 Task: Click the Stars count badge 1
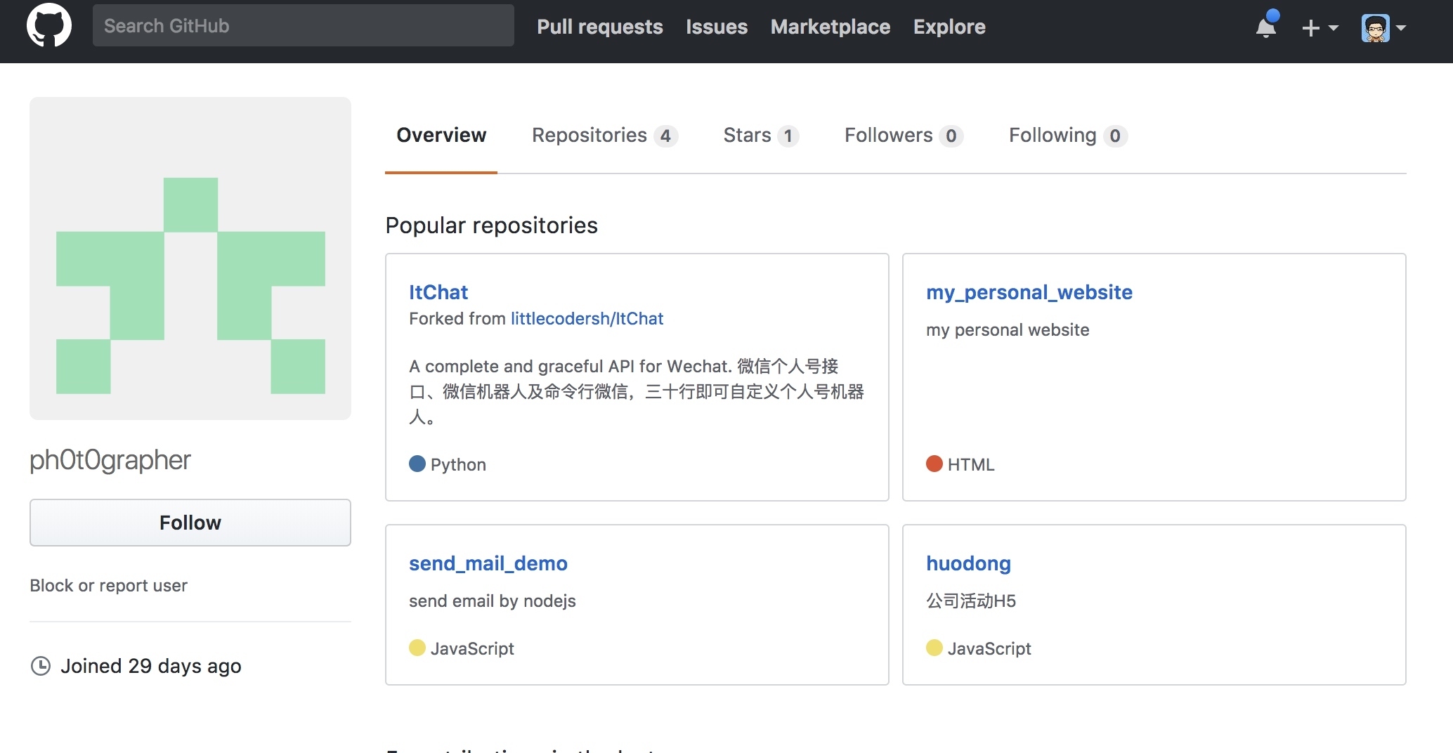pos(788,136)
